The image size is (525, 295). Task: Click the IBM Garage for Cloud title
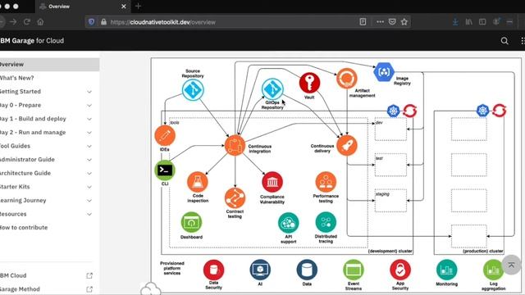click(x=32, y=41)
